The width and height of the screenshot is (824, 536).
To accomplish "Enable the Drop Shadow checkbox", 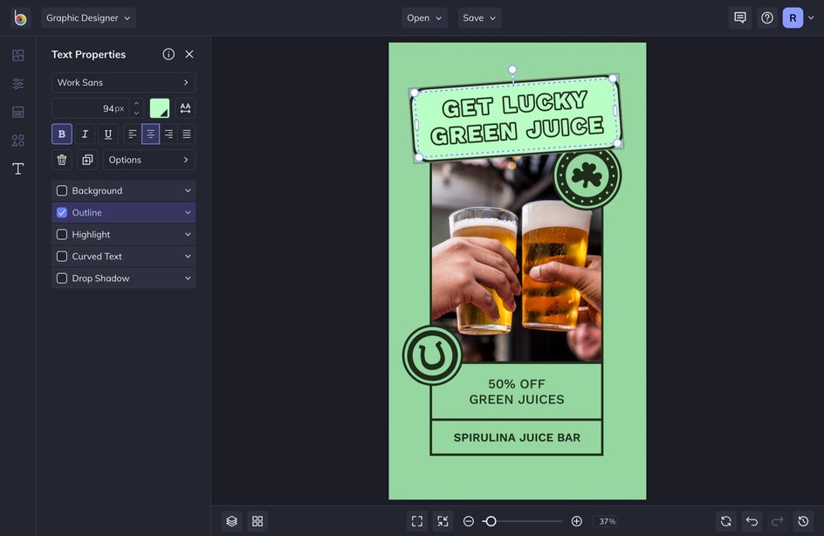I will pyautogui.click(x=62, y=278).
